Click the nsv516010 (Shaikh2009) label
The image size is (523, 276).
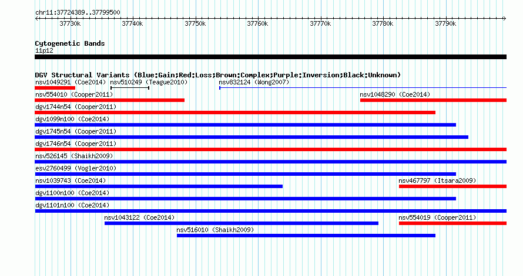[215, 230]
